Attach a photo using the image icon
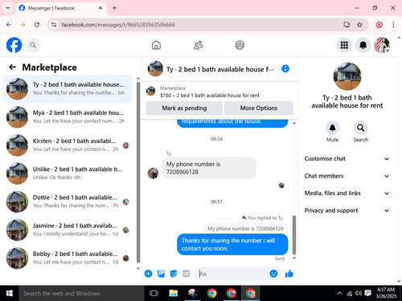Viewport: 402px width, 301px height. coord(161,274)
